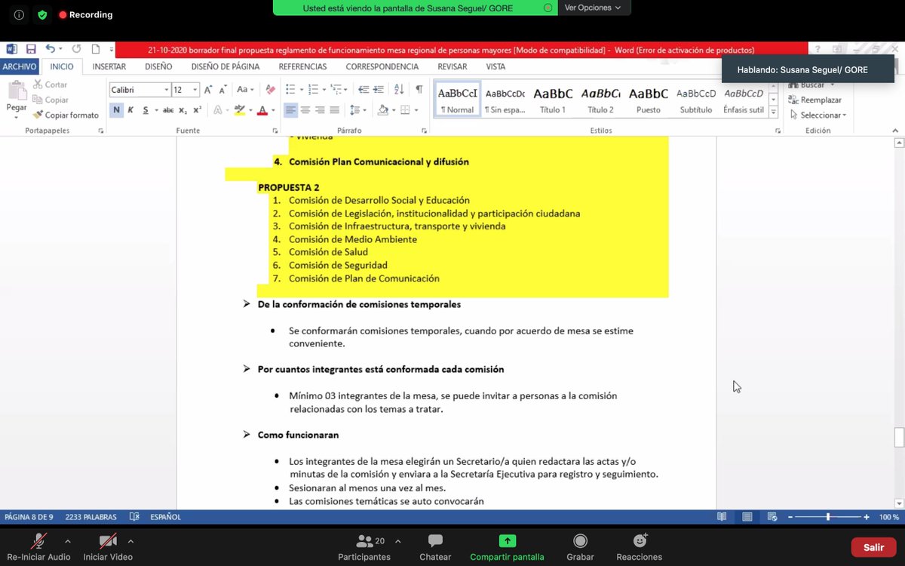Switch to read mode view in status bar
905x566 pixels.
coord(722,517)
